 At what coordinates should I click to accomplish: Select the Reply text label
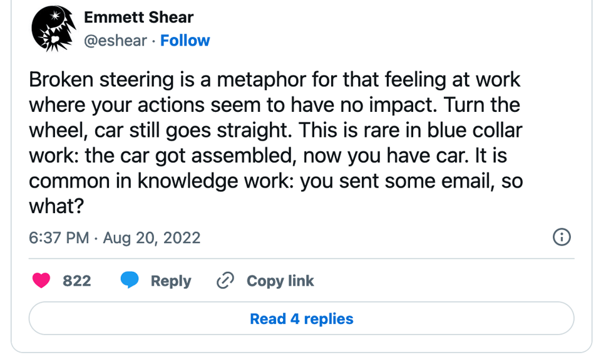pyautogui.click(x=171, y=281)
